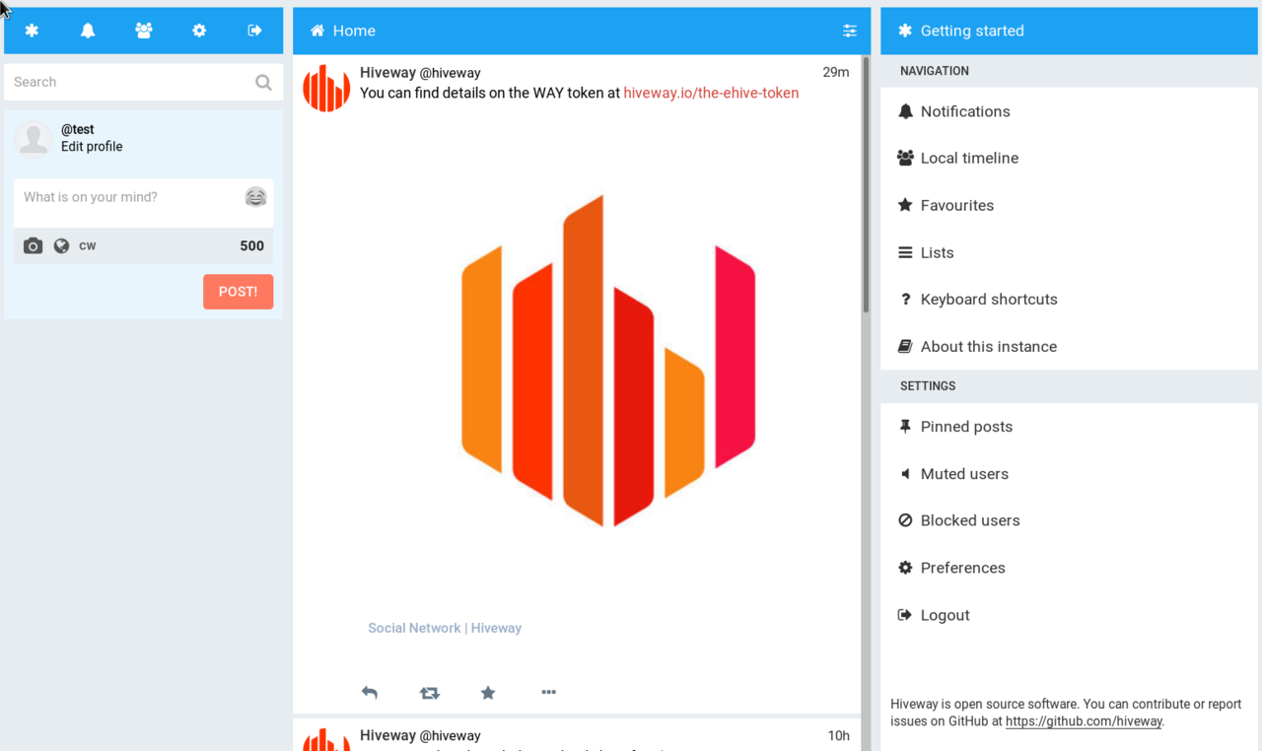Click the @test username in the compose panel
This screenshot has height=751, width=1262.
pyautogui.click(x=78, y=129)
